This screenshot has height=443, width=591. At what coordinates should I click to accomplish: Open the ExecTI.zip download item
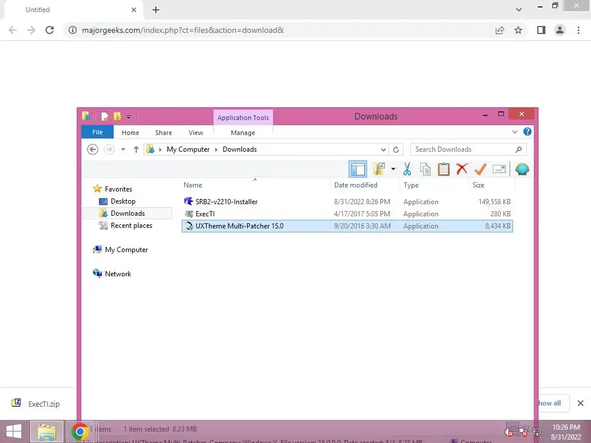pos(36,404)
